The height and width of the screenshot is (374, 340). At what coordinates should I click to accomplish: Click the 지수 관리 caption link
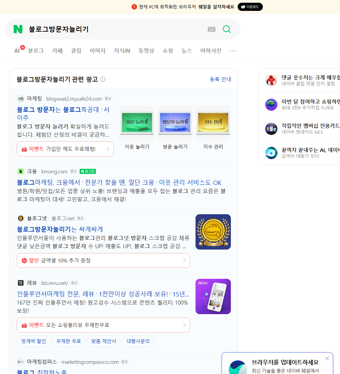213,147
